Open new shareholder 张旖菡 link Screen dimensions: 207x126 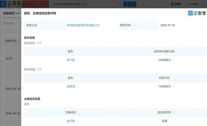tap(71, 86)
